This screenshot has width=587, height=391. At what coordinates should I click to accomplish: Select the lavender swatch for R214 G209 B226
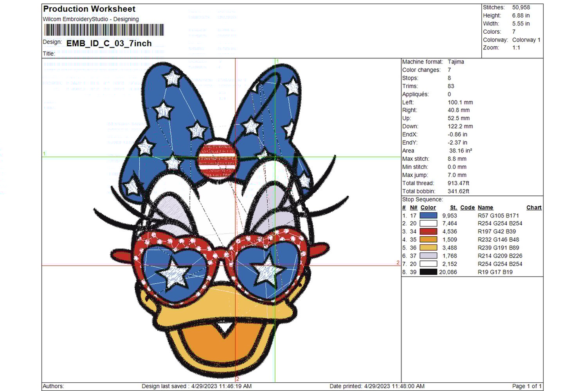pyautogui.click(x=428, y=256)
